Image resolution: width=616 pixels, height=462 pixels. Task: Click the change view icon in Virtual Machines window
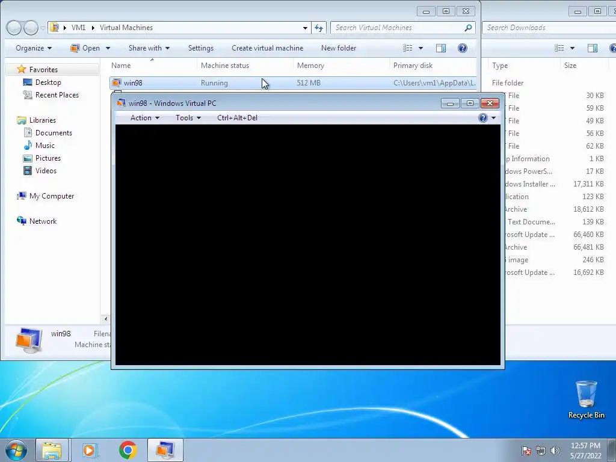tap(408, 48)
